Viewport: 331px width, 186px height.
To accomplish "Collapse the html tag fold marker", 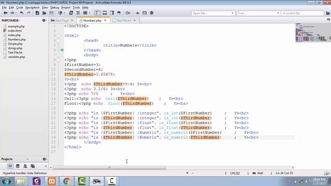I will coord(58,36).
